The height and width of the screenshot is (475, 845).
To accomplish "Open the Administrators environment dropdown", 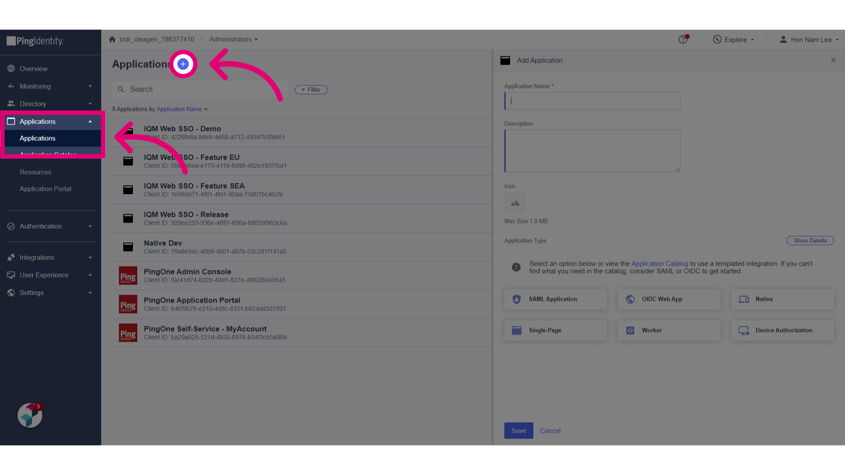I will click(234, 40).
